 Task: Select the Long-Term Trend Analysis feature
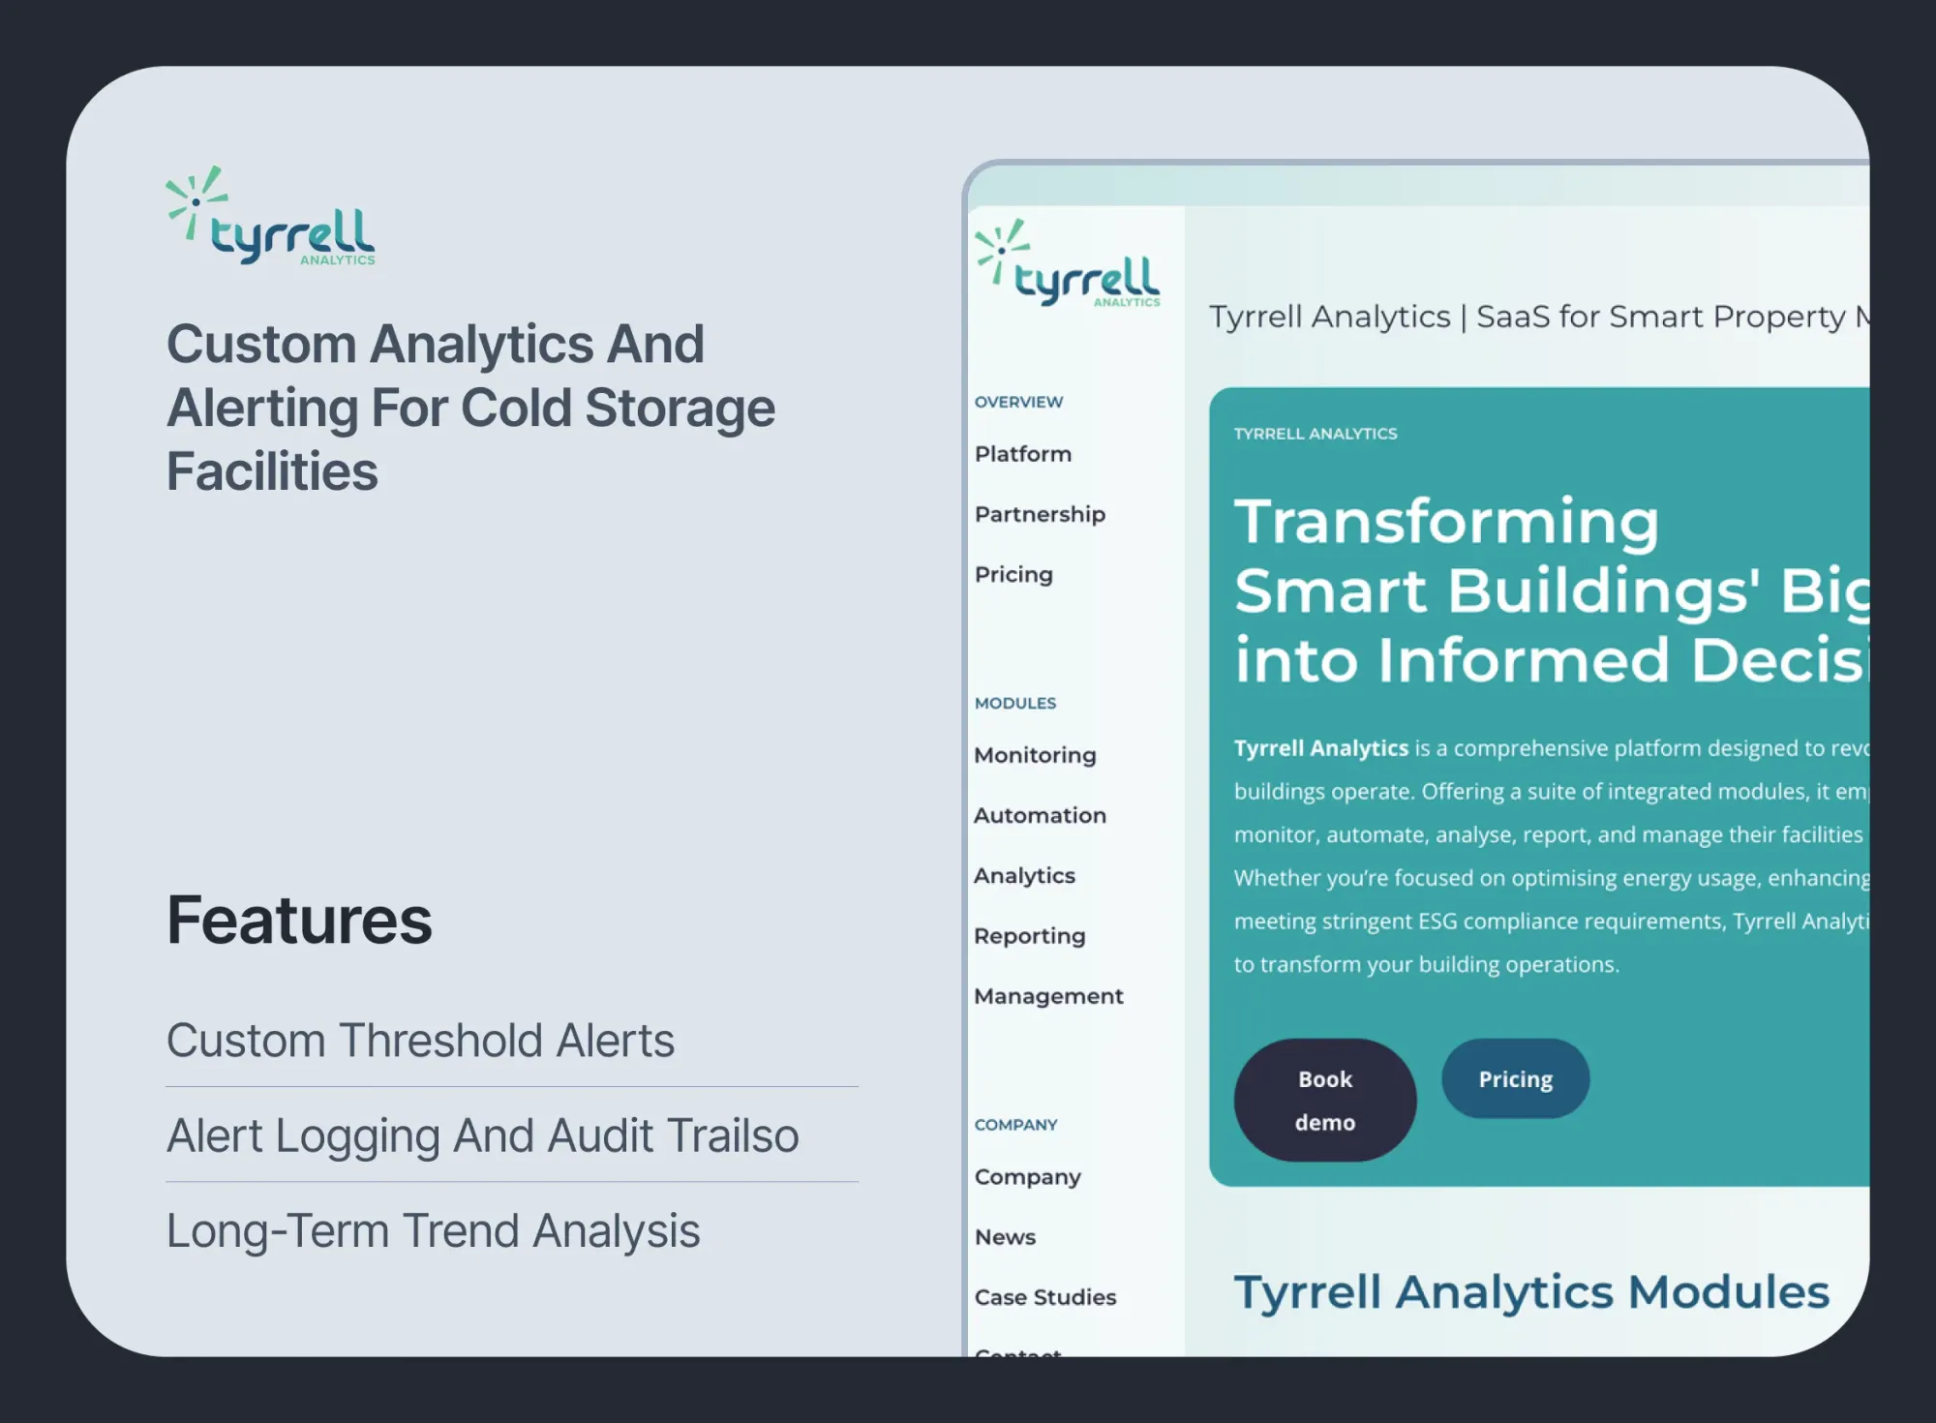click(433, 1230)
